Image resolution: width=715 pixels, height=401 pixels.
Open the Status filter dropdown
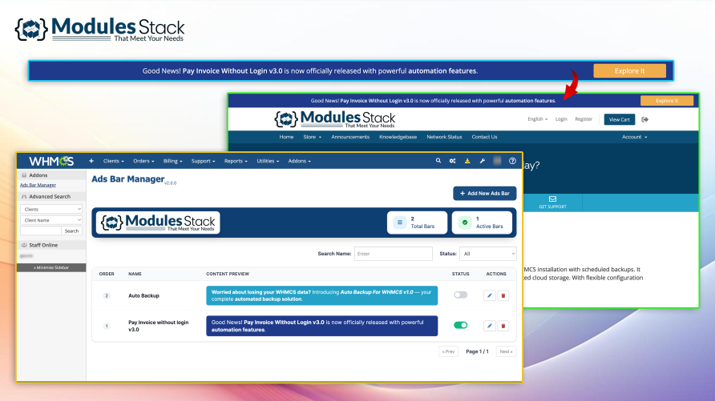(488, 254)
